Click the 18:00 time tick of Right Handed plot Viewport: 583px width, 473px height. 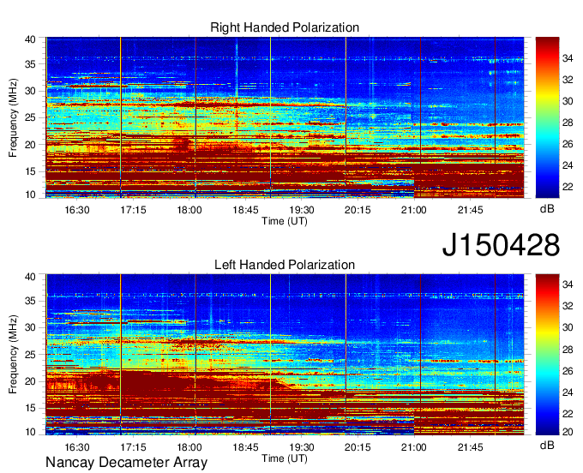pyautogui.click(x=189, y=210)
